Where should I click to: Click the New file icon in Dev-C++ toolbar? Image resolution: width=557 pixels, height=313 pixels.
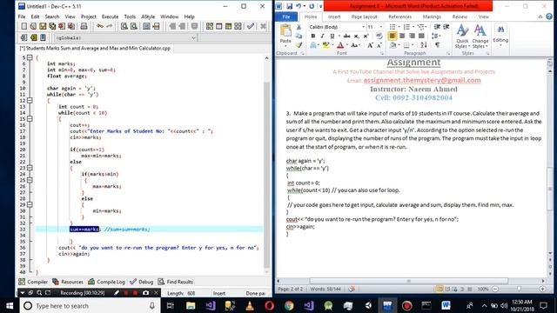point(23,26)
